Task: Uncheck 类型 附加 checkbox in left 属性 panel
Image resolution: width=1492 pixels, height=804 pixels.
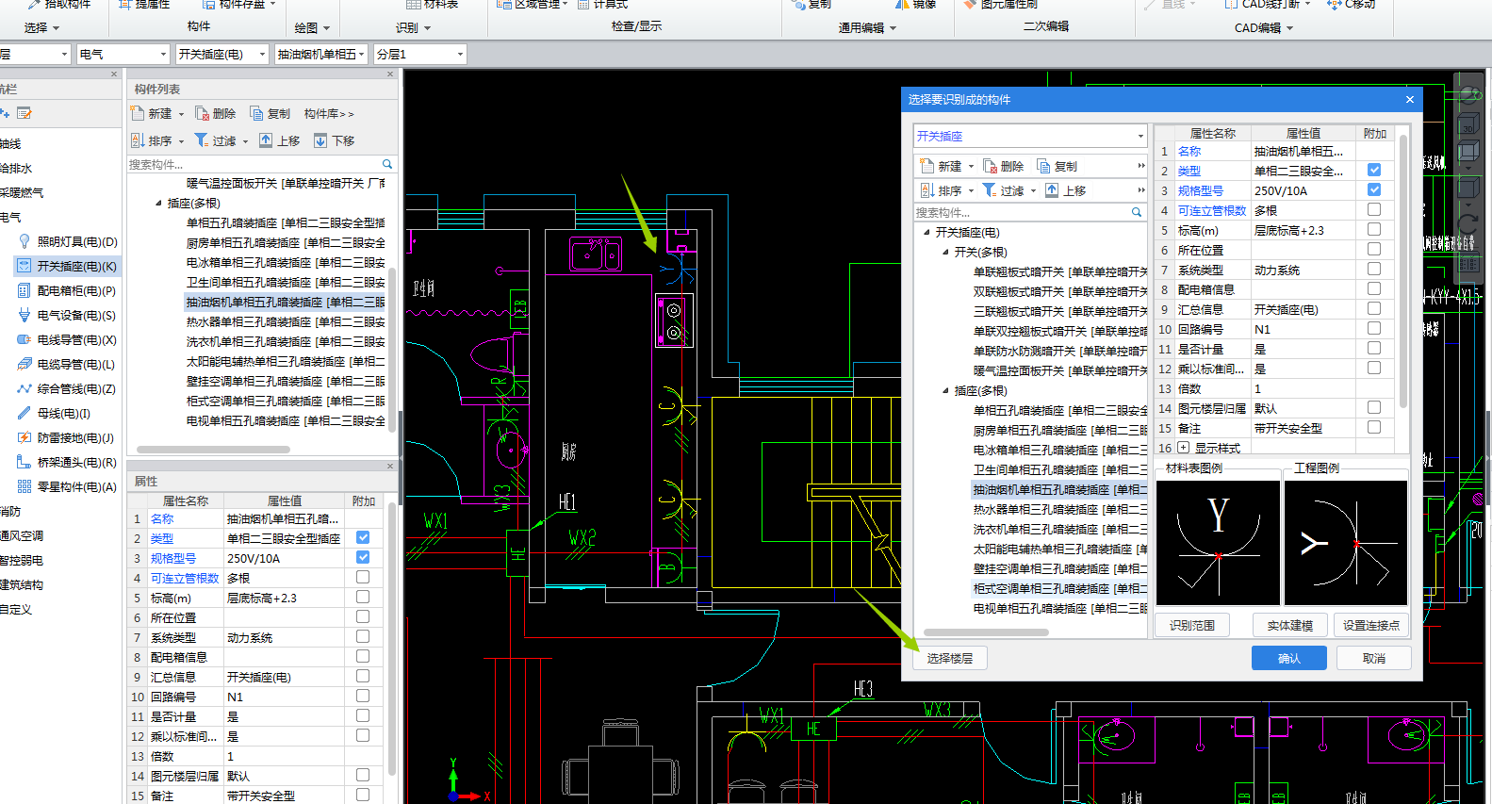Action: pyautogui.click(x=363, y=538)
